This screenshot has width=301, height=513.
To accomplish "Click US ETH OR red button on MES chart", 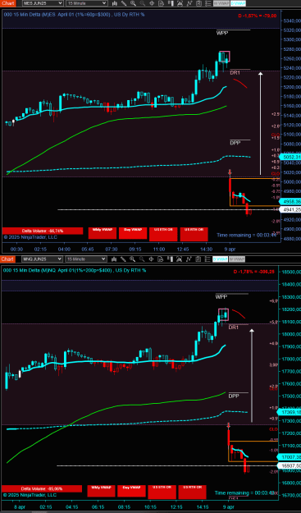I will pyautogui.click(x=163, y=234).
